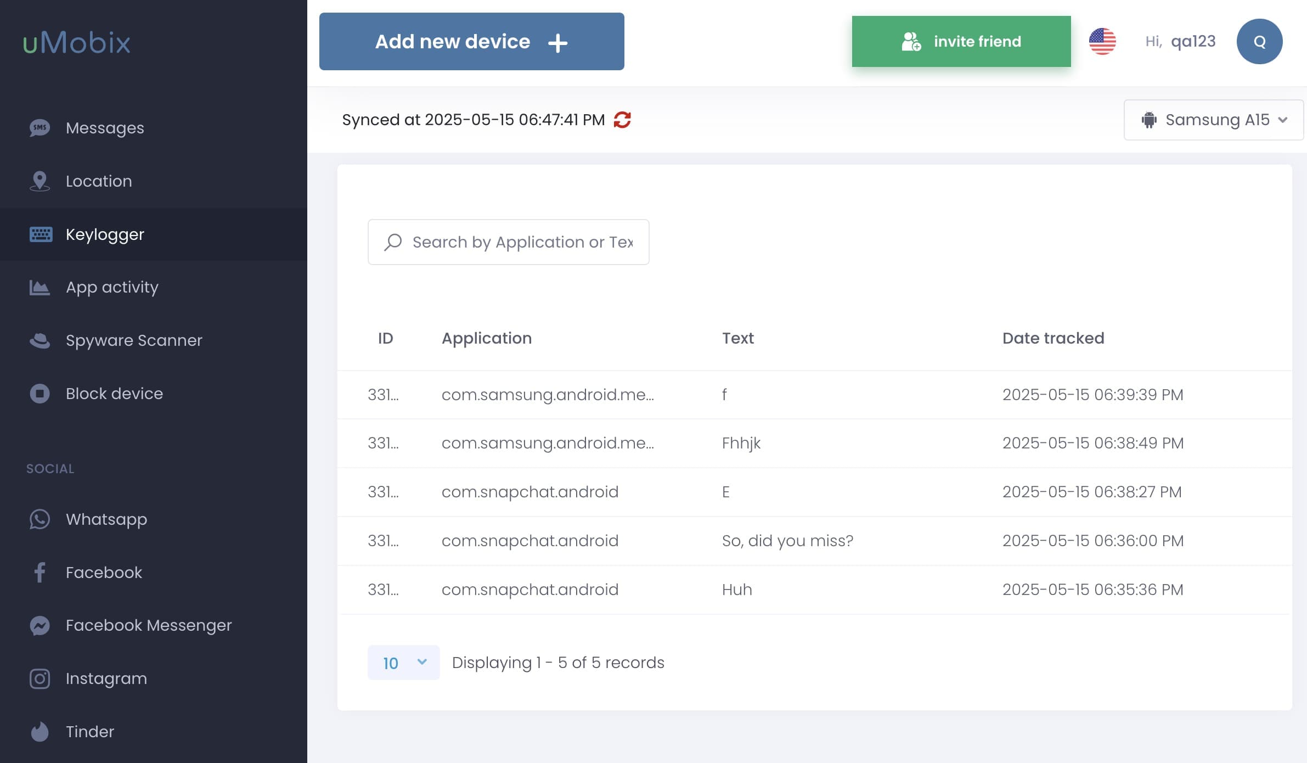The width and height of the screenshot is (1307, 763).
Task: Click the red sync refresh icon
Action: 622,120
